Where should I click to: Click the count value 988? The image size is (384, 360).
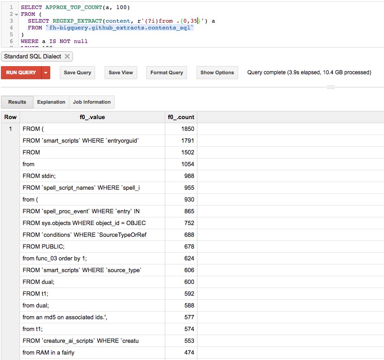point(189,176)
